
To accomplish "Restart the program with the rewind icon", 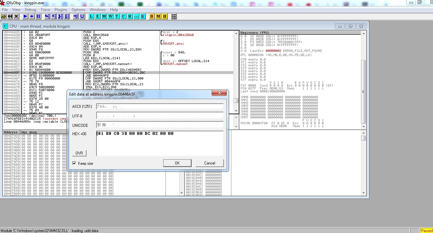I will 10,16.
